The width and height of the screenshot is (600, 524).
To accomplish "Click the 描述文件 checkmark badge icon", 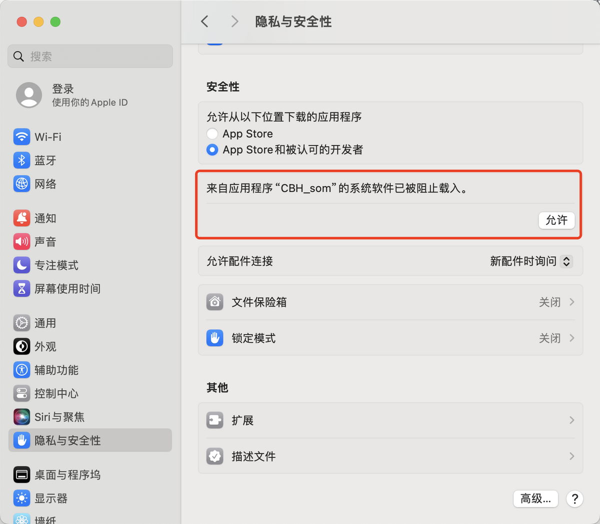I will coord(215,456).
